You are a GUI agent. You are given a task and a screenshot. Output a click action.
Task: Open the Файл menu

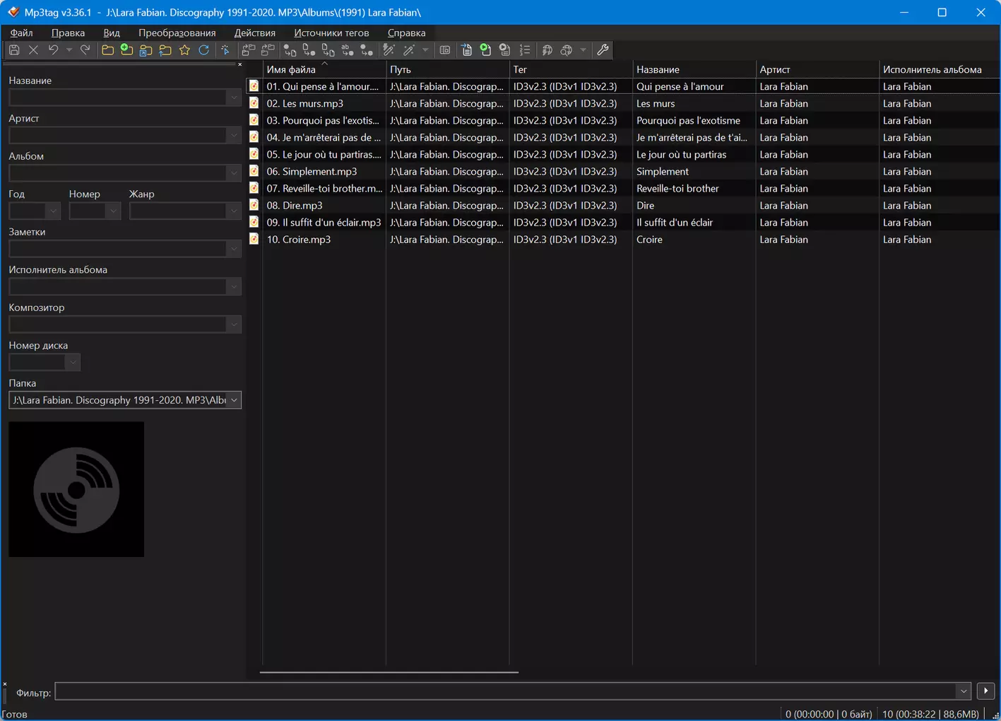pyautogui.click(x=21, y=33)
